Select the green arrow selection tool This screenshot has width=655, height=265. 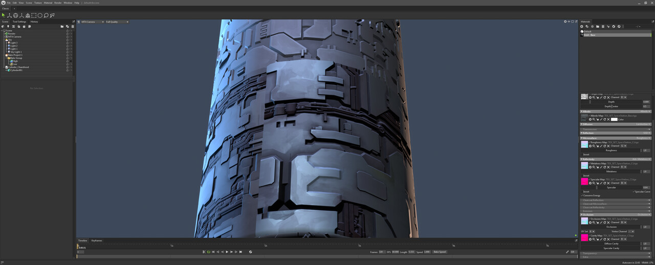point(4,15)
